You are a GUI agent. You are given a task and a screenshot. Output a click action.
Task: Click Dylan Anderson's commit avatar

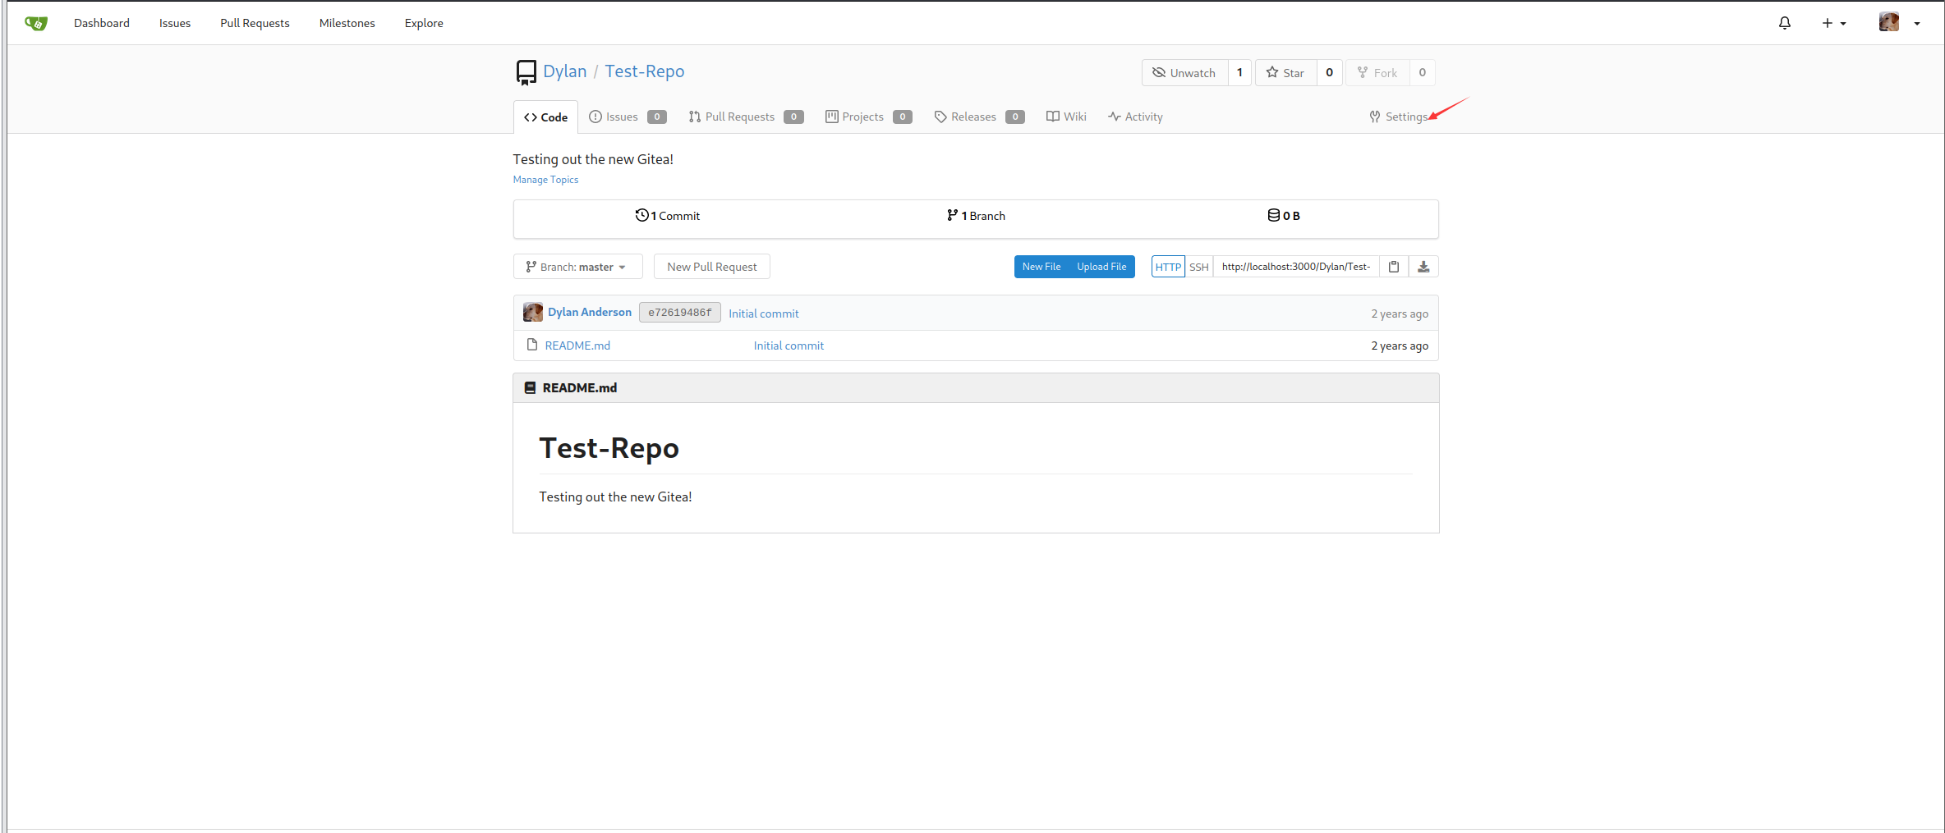tap(533, 313)
